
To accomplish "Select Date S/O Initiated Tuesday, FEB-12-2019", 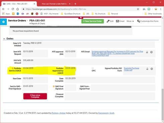I will click(32, 43).
